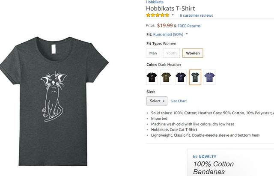Choose the olive green shirt swatch

(166, 77)
